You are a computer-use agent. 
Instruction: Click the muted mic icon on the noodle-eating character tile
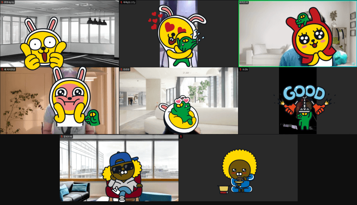(181, 137)
